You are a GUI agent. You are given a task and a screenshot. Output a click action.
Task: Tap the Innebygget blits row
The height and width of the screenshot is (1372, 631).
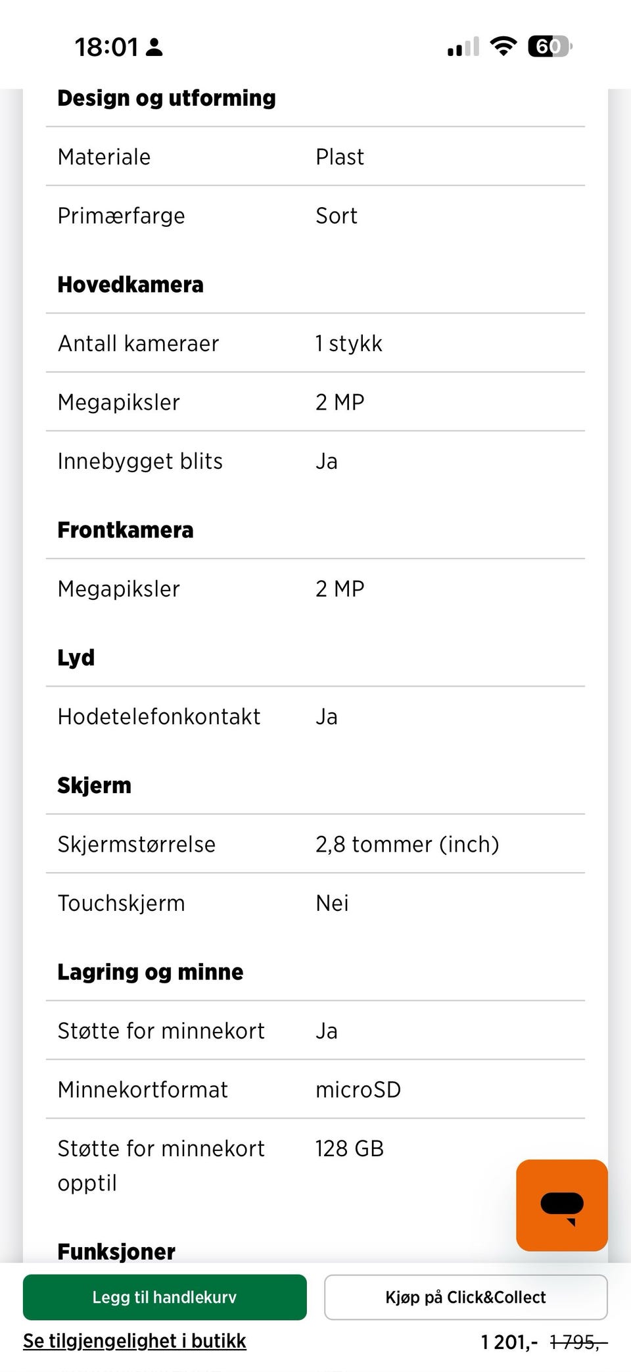[x=315, y=461]
